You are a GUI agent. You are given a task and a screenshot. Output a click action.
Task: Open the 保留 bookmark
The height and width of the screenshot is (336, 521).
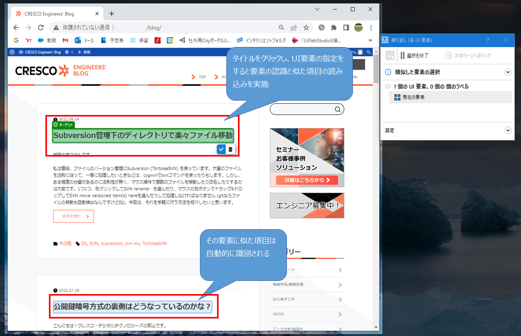tap(139, 40)
